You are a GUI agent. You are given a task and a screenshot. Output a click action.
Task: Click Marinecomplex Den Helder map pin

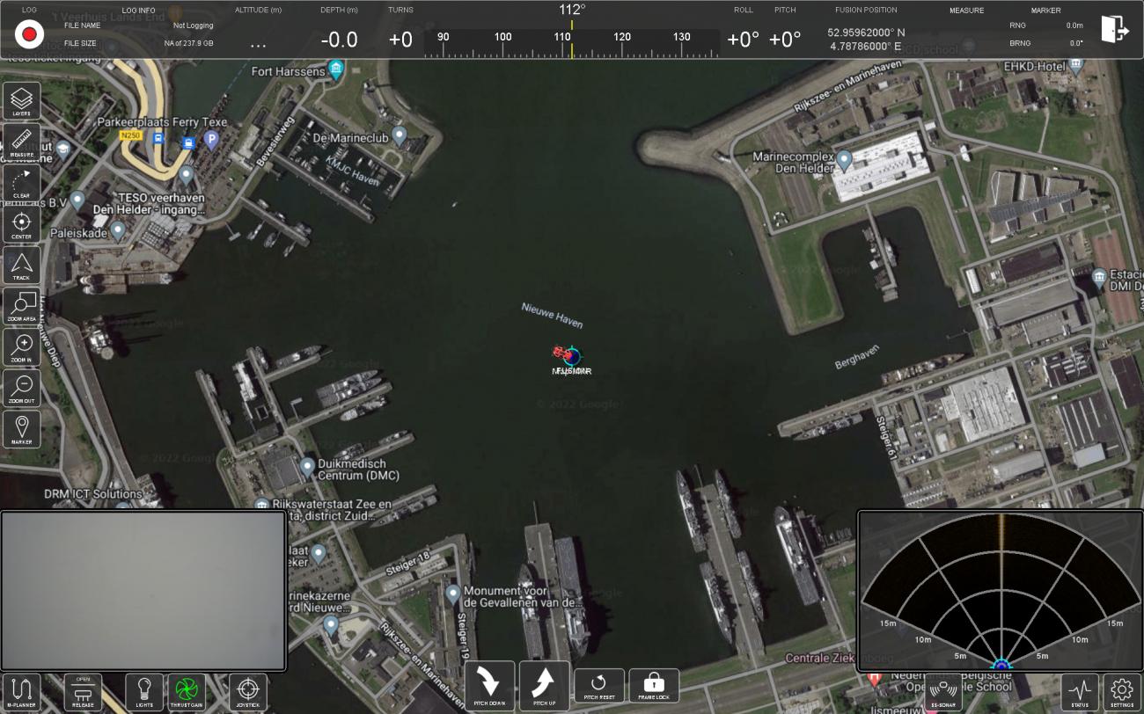pos(844,160)
